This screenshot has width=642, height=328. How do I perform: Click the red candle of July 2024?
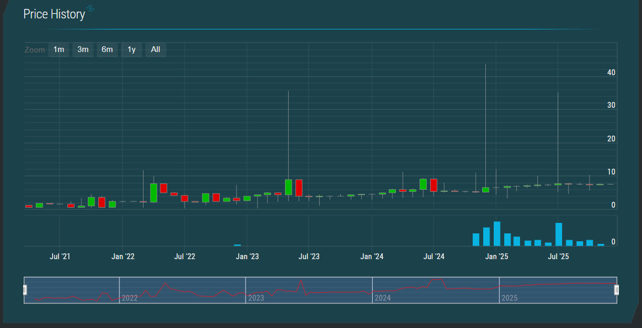[x=434, y=185]
